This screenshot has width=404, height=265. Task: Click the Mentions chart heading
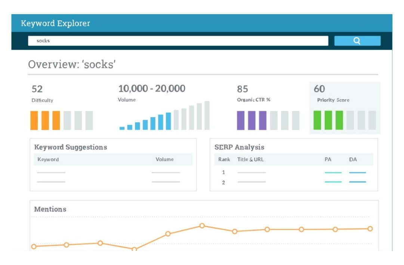pos(50,209)
